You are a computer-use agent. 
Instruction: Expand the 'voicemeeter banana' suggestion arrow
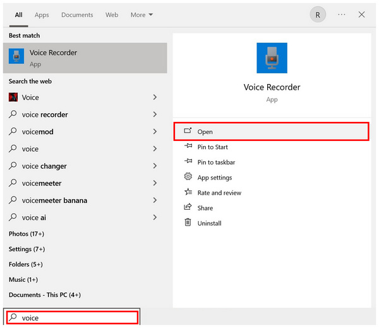pyautogui.click(x=155, y=200)
